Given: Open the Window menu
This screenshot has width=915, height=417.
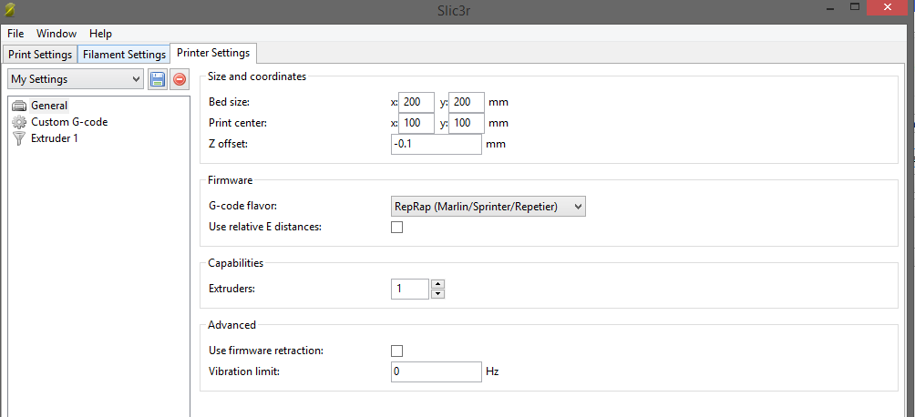Looking at the screenshot, I should click(57, 34).
